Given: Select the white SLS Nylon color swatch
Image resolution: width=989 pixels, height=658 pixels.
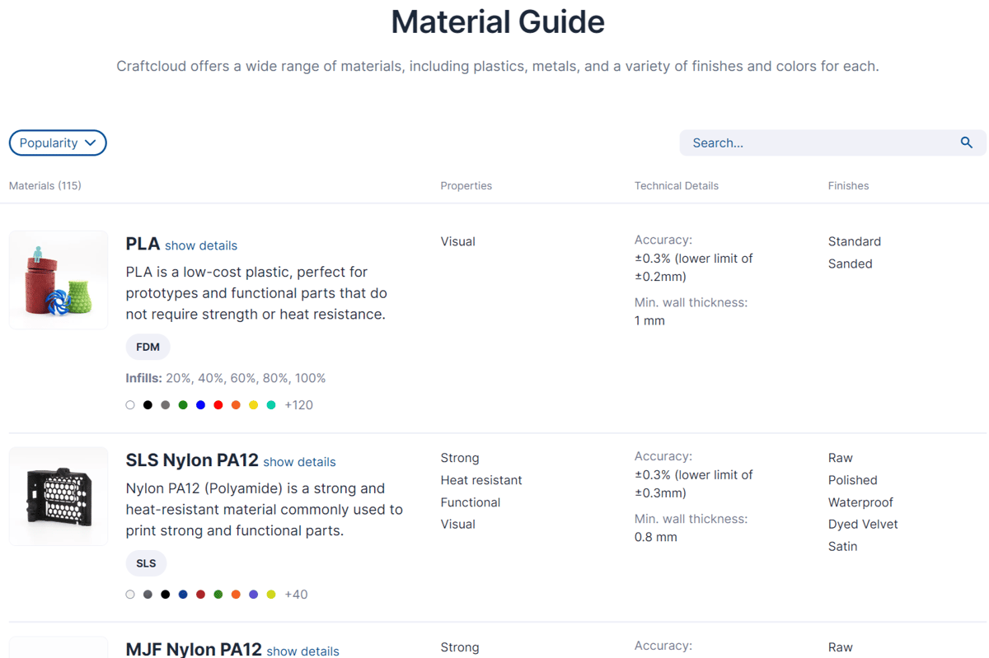Looking at the screenshot, I should 130,595.
